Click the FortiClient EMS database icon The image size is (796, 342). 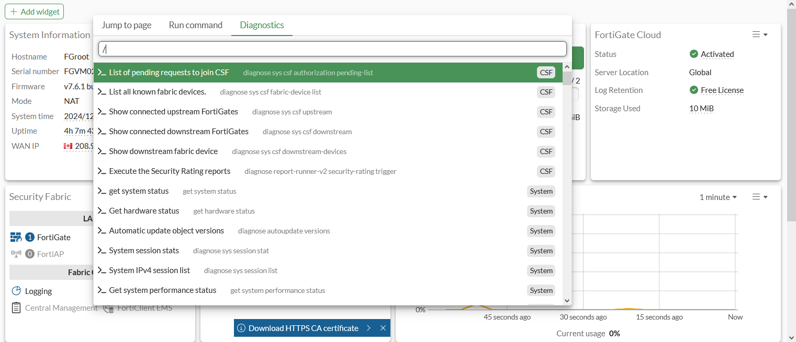click(108, 308)
